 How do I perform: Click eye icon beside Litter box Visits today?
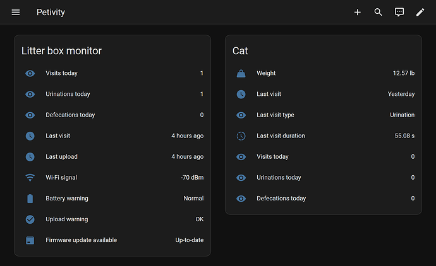tap(30, 74)
